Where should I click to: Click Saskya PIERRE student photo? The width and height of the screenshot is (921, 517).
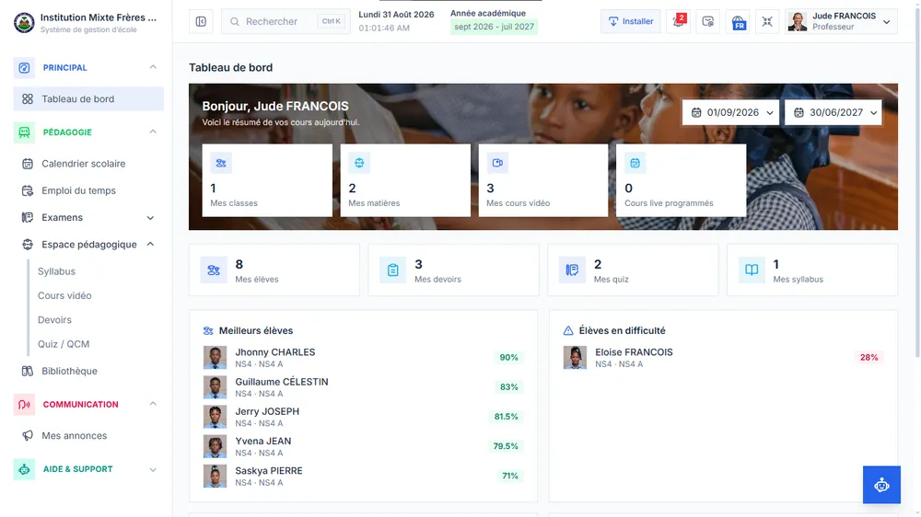pyautogui.click(x=215, y=476)
